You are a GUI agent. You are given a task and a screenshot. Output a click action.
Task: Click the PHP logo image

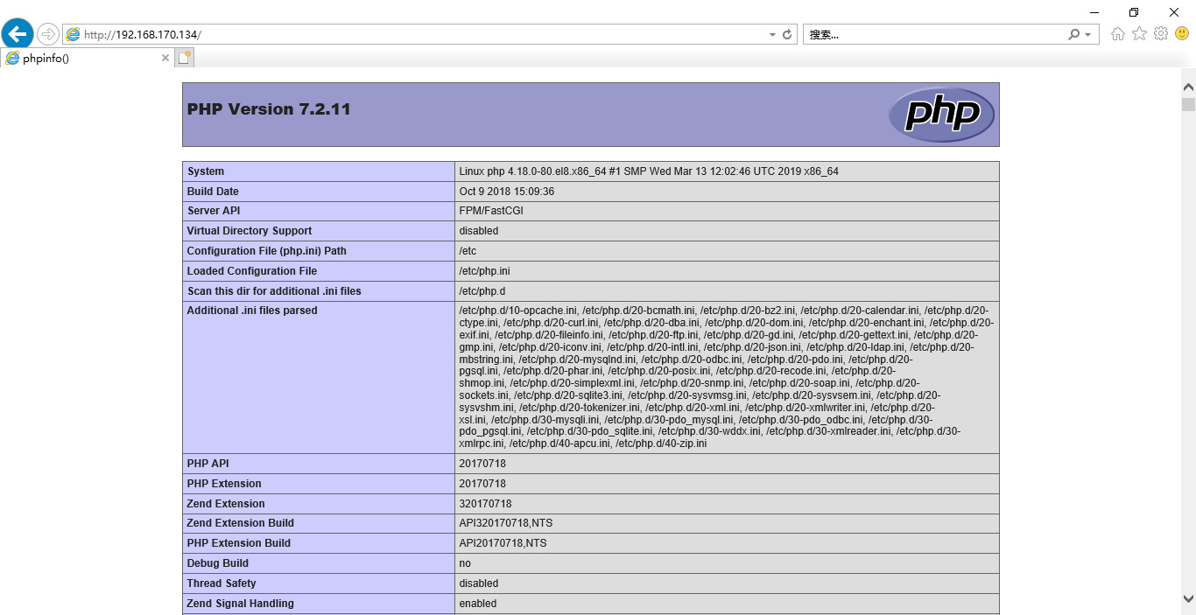click(x=941, y=114)
